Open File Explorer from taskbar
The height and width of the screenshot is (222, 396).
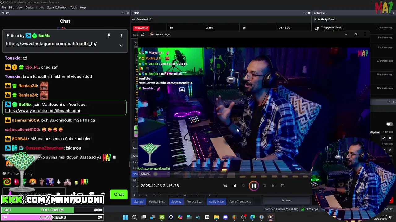[x=216, y=217]
